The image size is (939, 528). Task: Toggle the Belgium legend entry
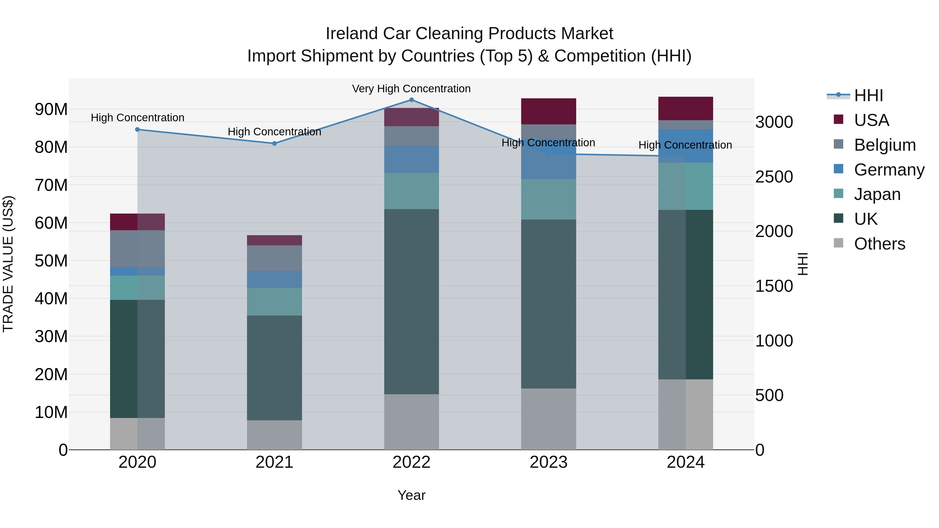click(x=875, y=145)
